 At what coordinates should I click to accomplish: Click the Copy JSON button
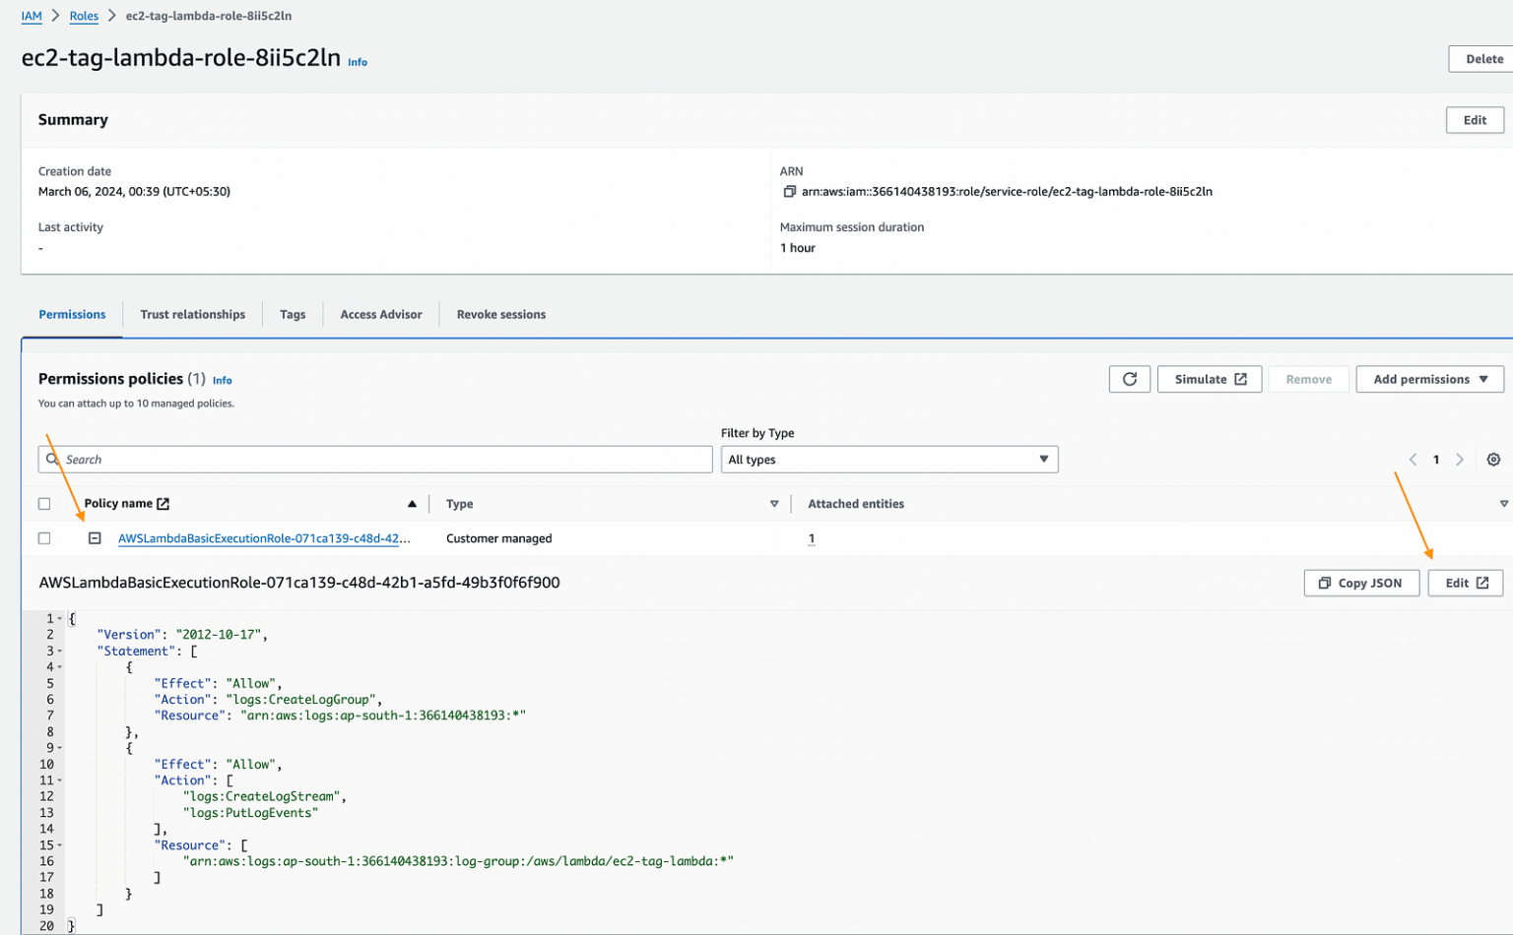pyautogui.click(x=1361, y=583)
